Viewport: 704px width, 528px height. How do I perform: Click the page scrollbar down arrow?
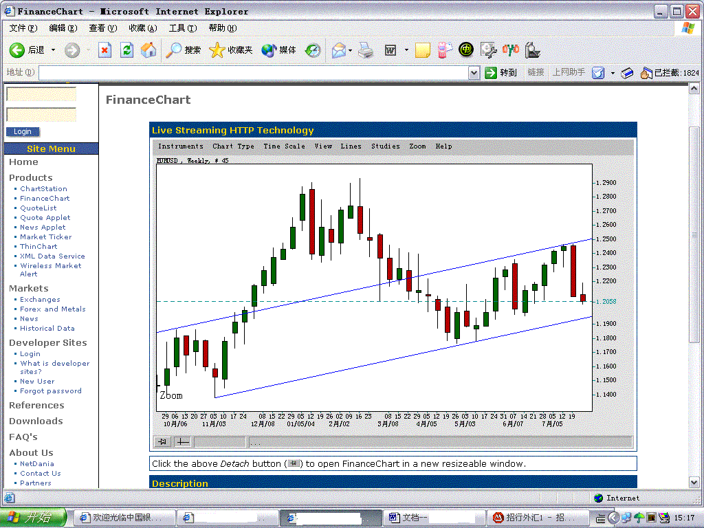694,483
